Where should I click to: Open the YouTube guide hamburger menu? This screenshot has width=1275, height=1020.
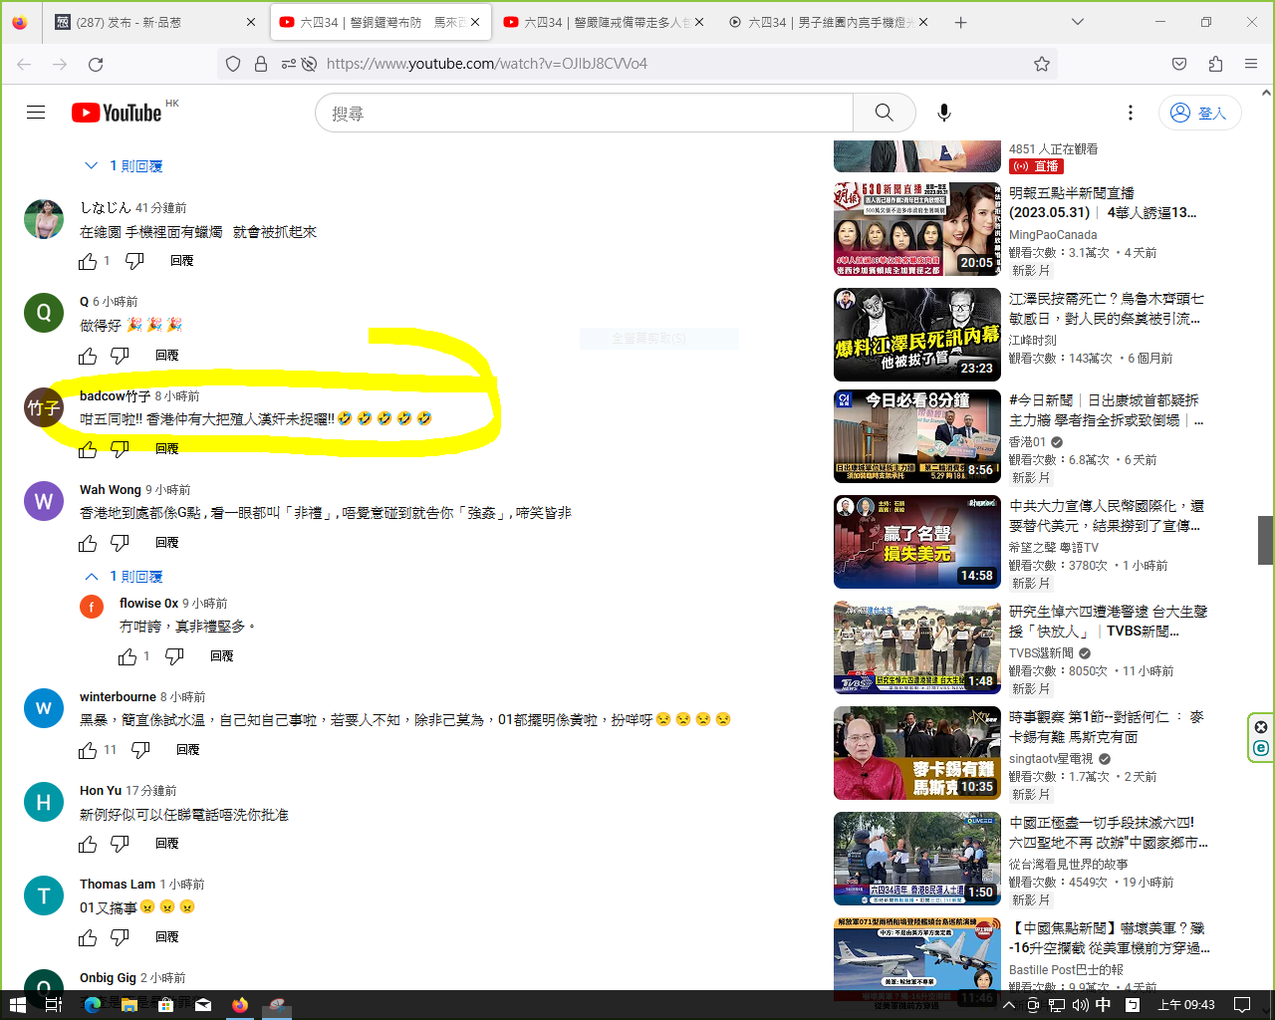[36, 113]
